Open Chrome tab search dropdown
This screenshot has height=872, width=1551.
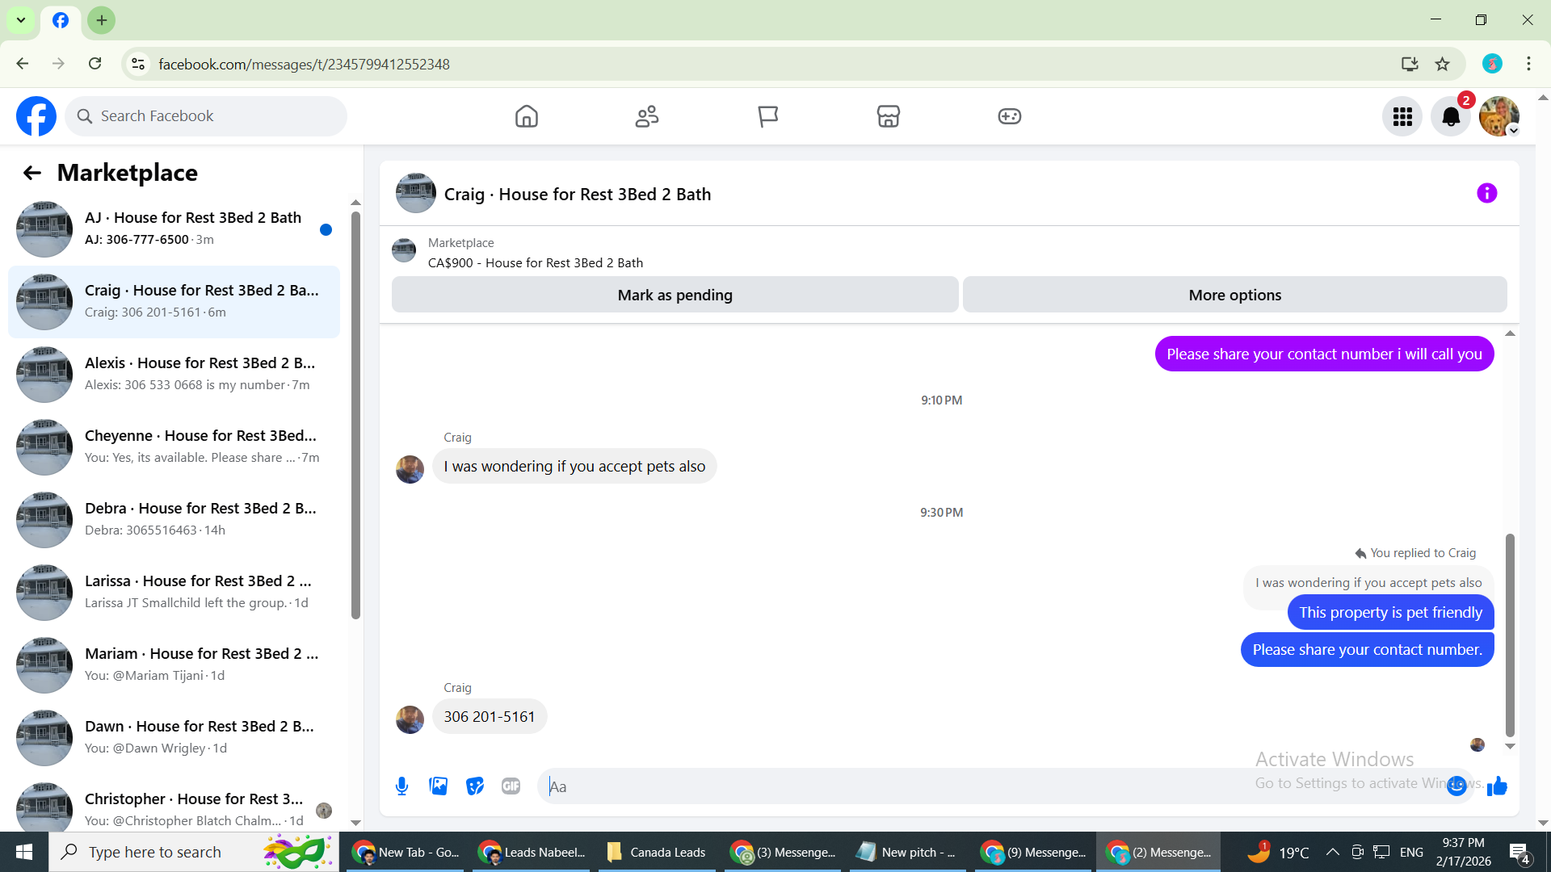point(21,20)
